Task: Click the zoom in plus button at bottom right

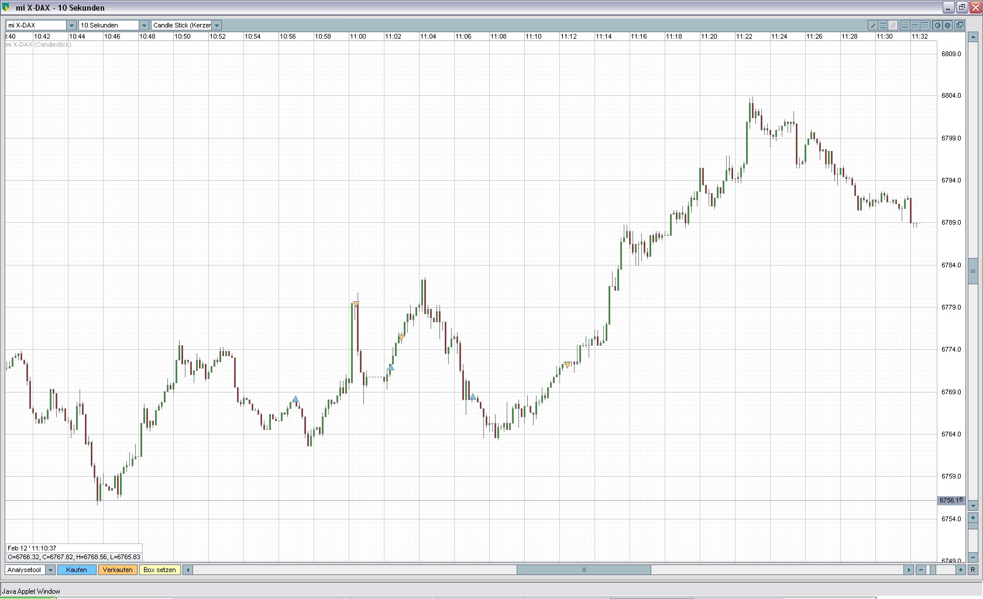Action: tap(960, 570)
